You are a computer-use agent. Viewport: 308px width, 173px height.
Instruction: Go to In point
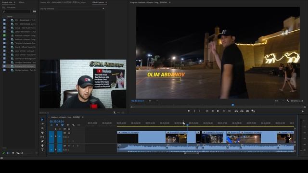(x=207, y=111)
